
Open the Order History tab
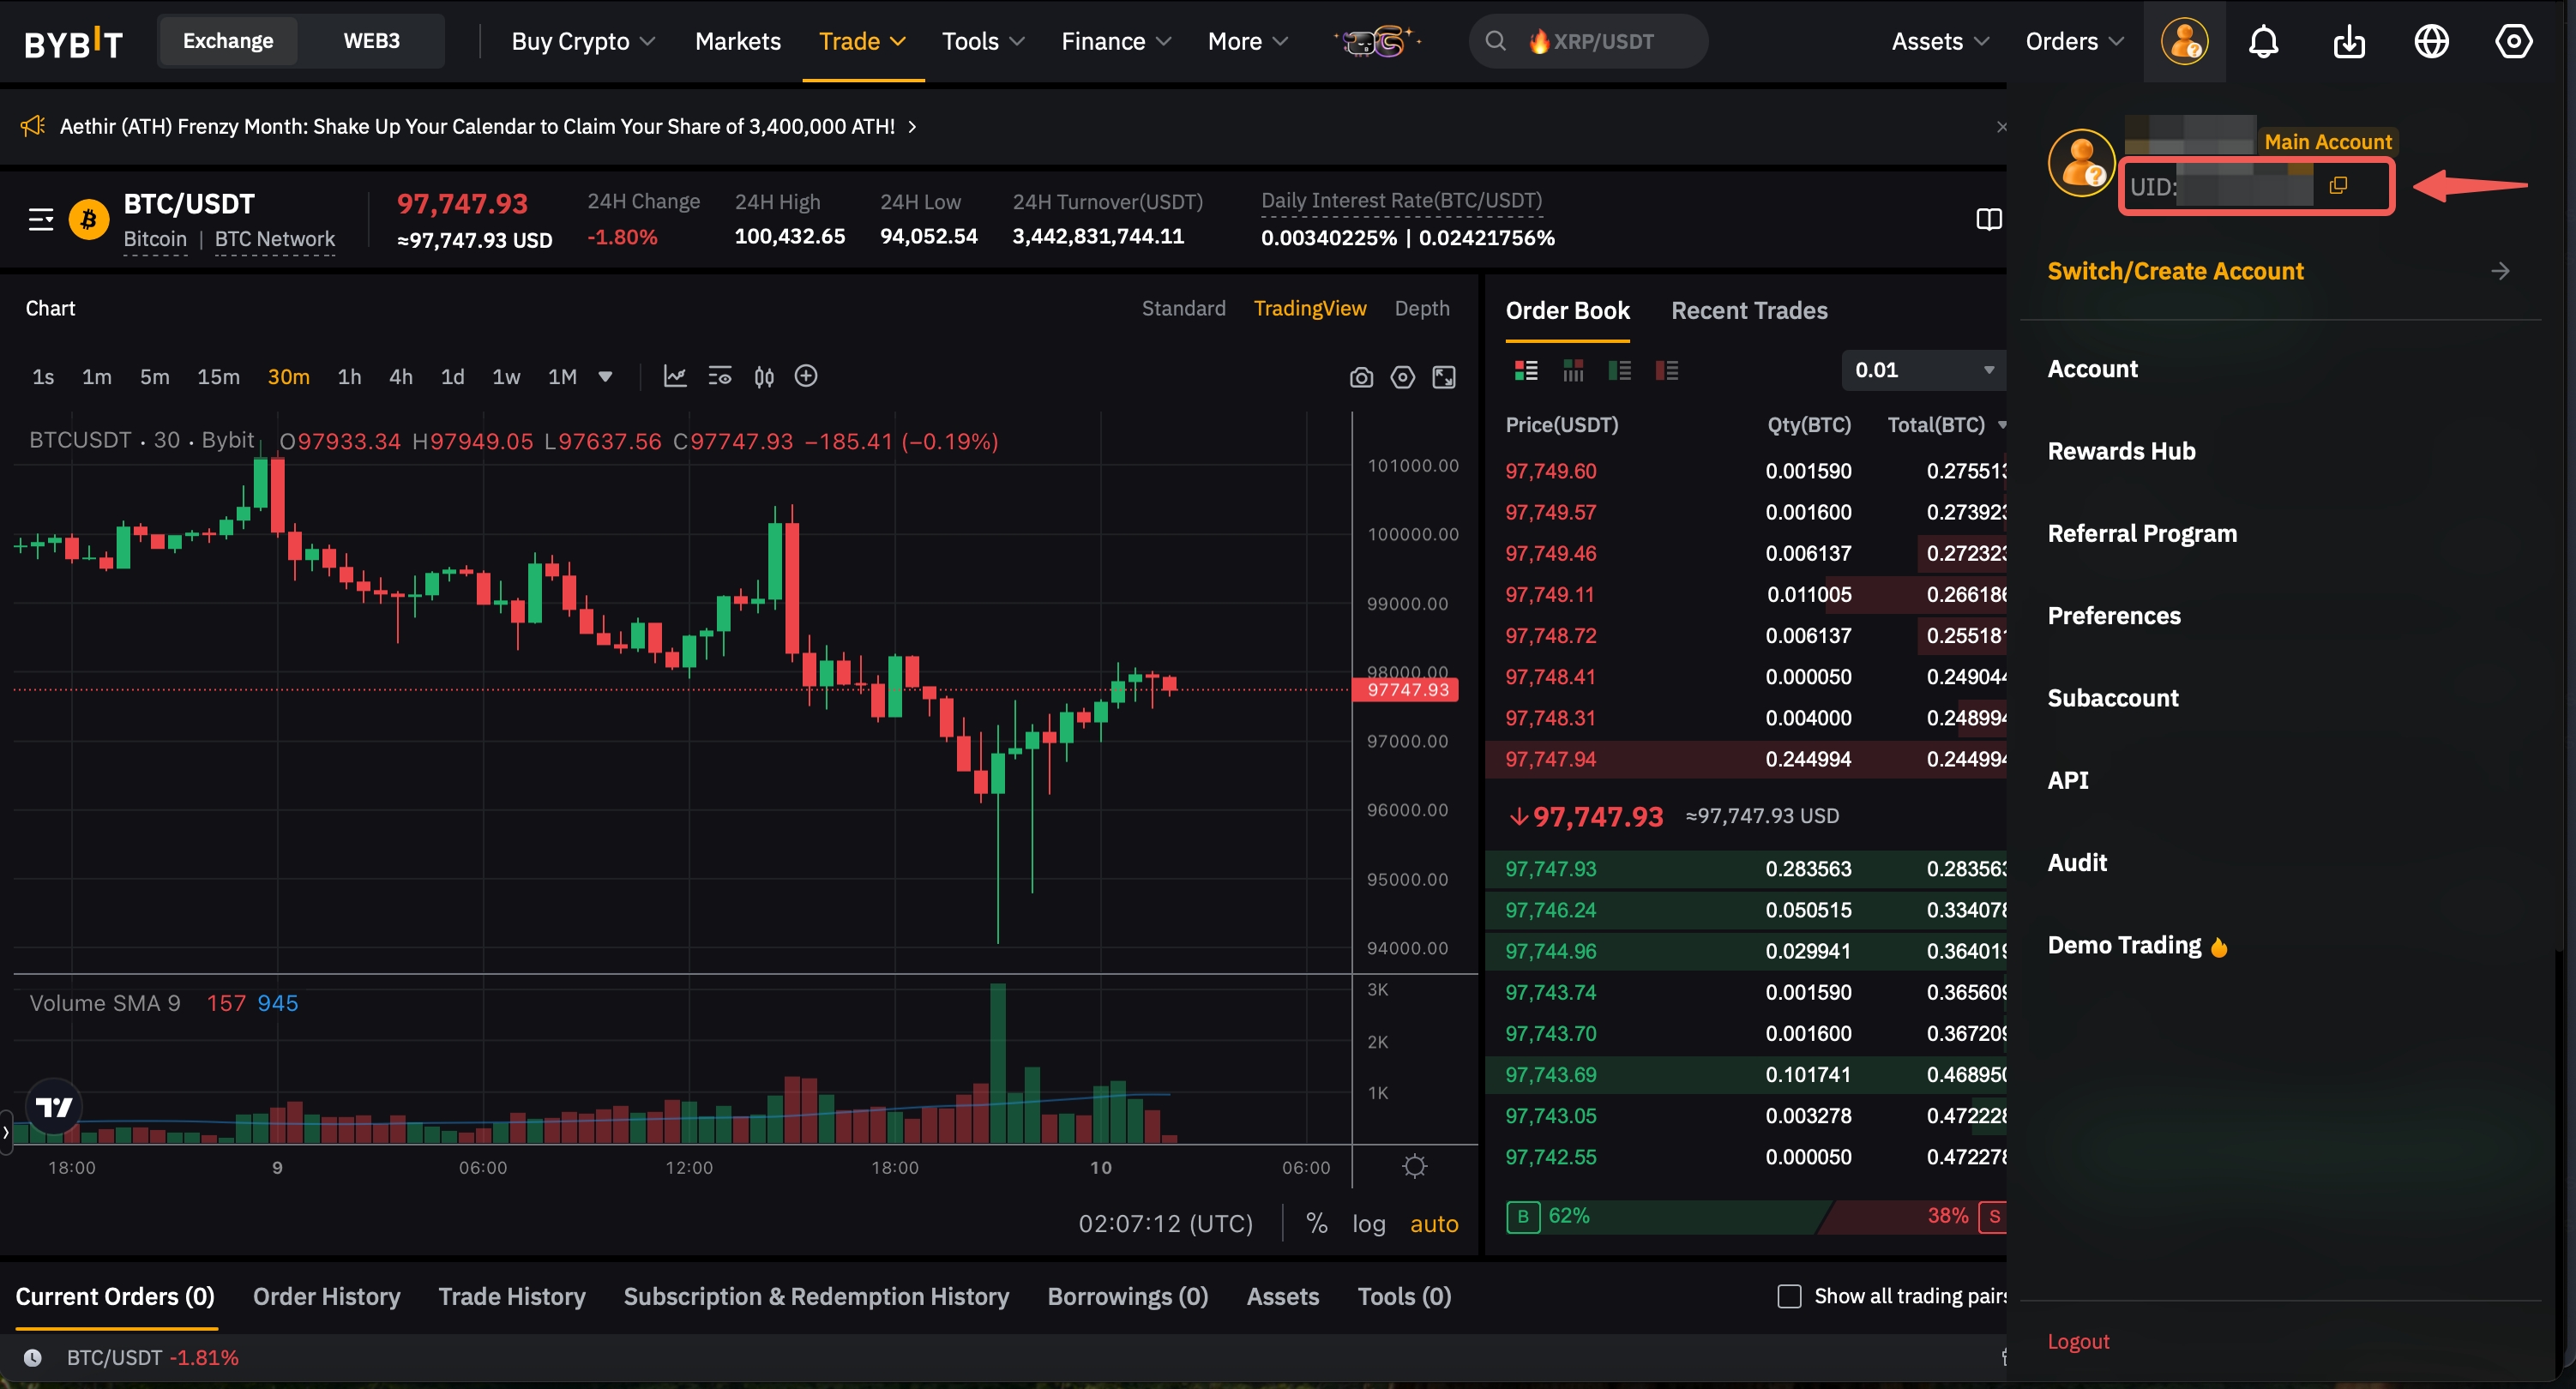326,1296
